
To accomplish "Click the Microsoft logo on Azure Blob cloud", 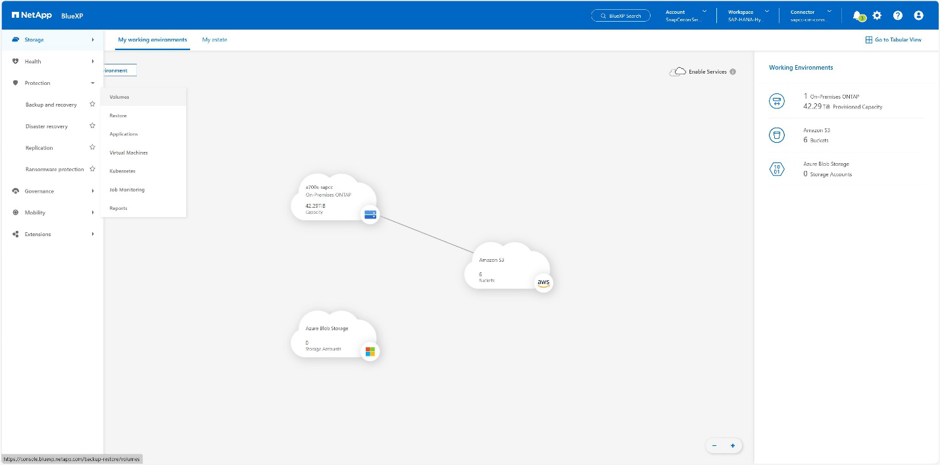I will tap(370, 351).
